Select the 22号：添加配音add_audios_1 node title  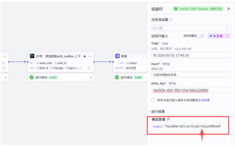click(56, 56)
